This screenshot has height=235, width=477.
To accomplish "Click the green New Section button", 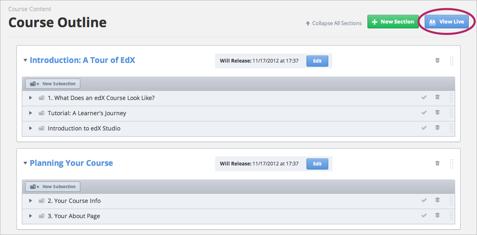I will click(x=393, y=22).
